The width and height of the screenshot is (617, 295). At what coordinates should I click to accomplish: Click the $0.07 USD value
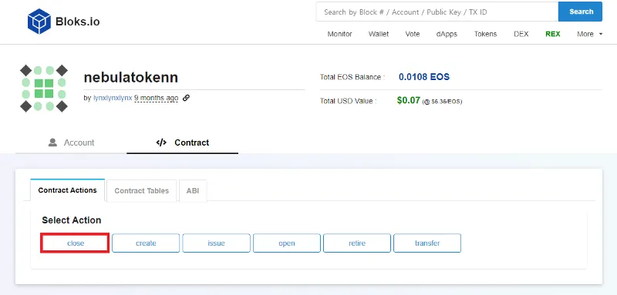click(409, 100)
